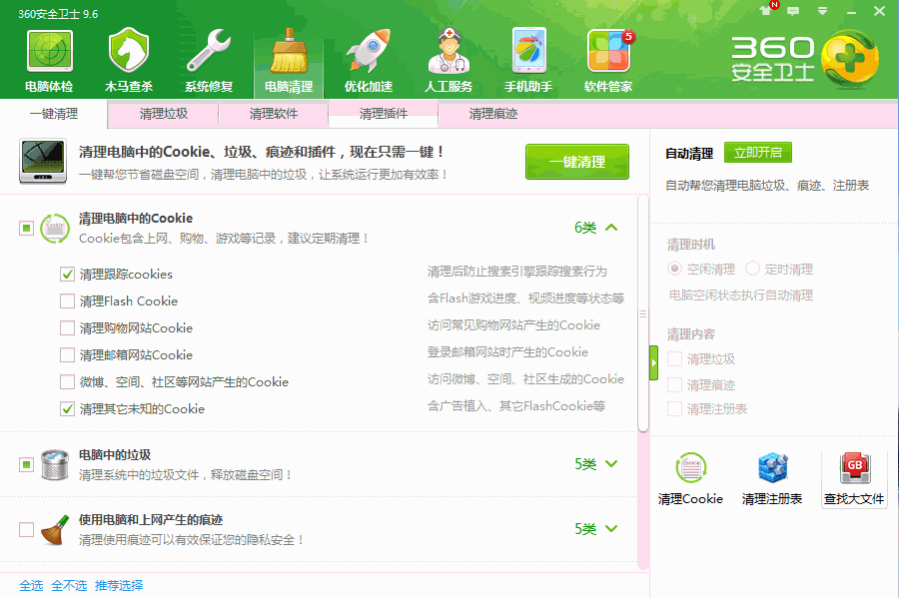Switch to 清理垃圾 tab
The height and width of the screenshot is (598, 899).
[x=164, y=114]
